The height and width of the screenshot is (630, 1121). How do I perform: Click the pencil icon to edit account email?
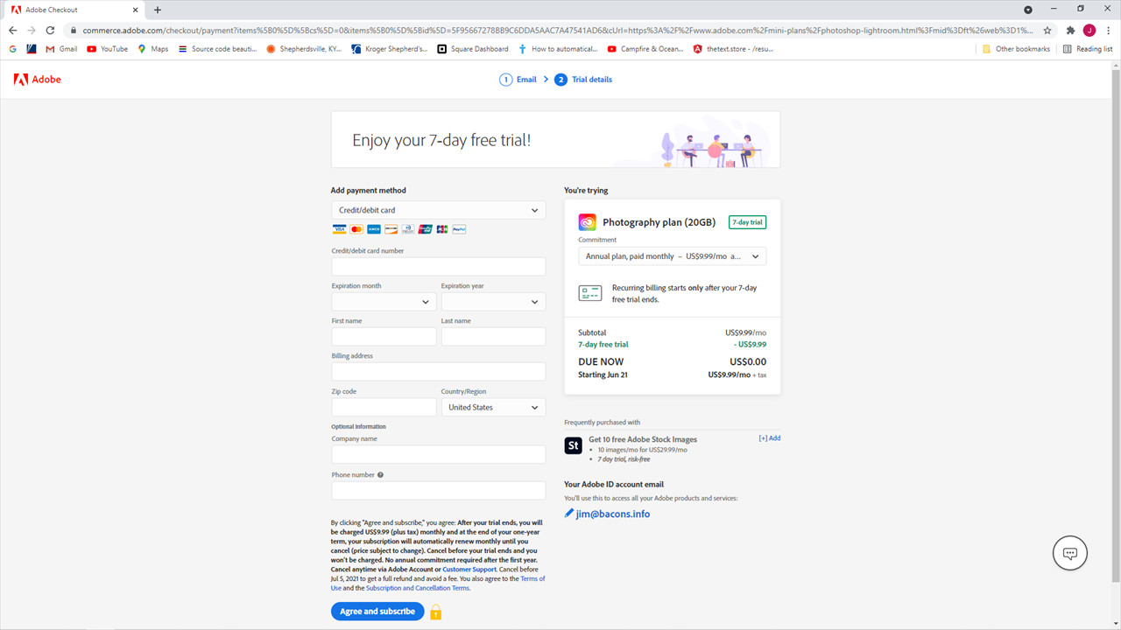pyautogui.click(x=569, y=514)
